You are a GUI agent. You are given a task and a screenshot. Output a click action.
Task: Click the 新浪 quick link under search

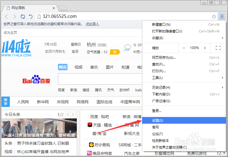[x=74, y=90]
